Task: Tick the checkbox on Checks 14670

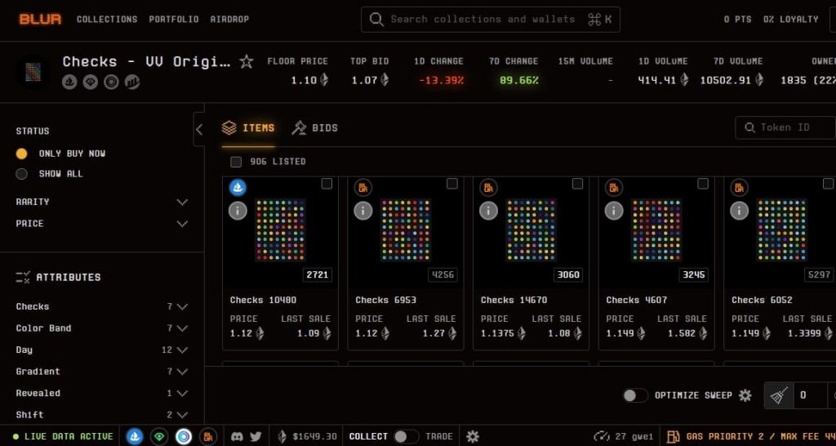Action: pos(577,184)
